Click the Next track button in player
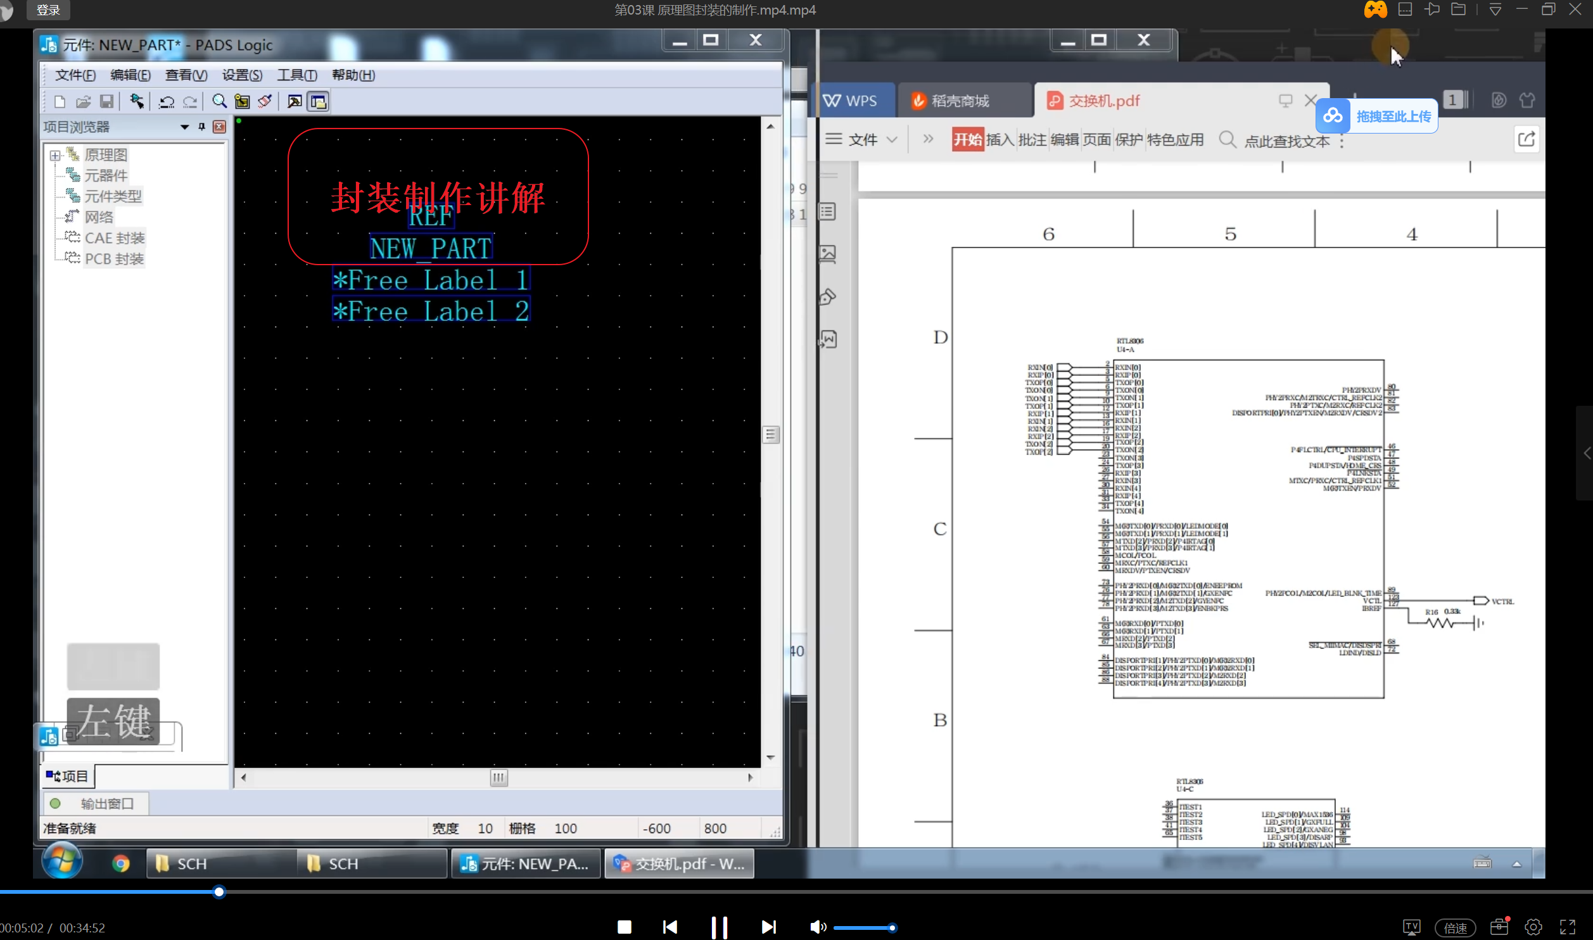Viewport: 1593px width, 940px height. pyautogui.click(x=768, y=927)
